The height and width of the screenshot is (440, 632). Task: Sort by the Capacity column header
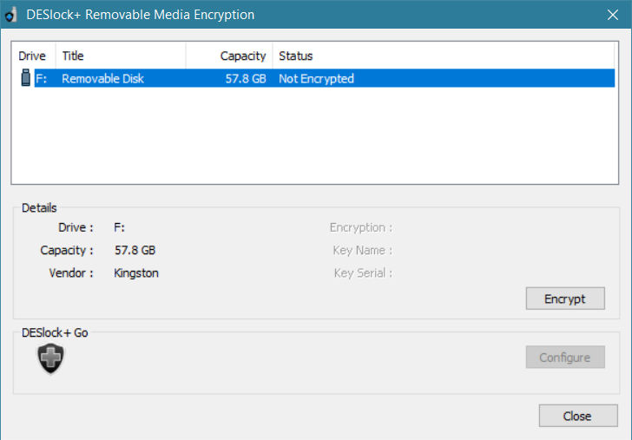coord(229,56)
